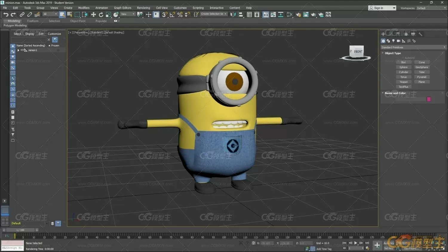Open the Customize menu in Scene Explorer
The width and height of the screenshot is (448, 252).
tap(54, 34)
